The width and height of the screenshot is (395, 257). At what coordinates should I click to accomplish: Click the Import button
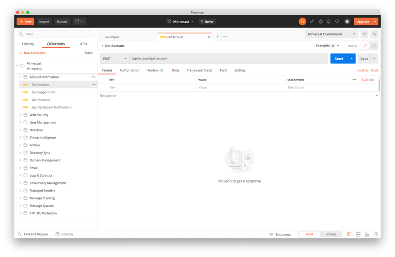pos(44,21)
